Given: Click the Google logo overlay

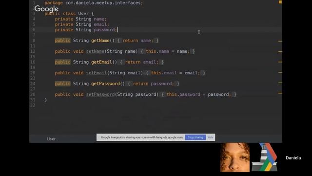Looking at the screenshot, I should pos(46,9).
